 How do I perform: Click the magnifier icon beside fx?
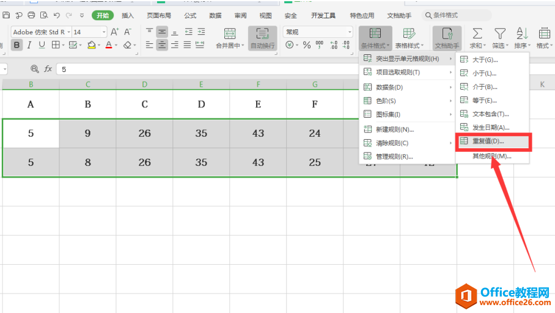(35, 69)
